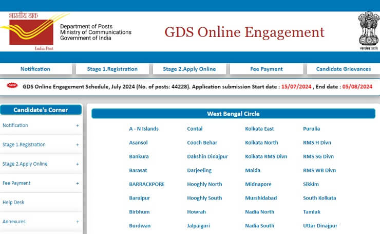Viewport: 380px width, 234px height.
Task: Open the Midnapore division link
Action: [x=258, y=184]
